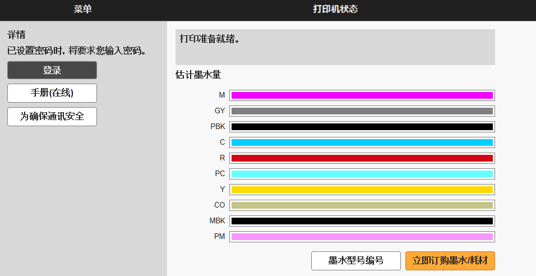Click the 打印准备就绪 status message box
This screenshot has height=276, width=536.
(335, 47)
